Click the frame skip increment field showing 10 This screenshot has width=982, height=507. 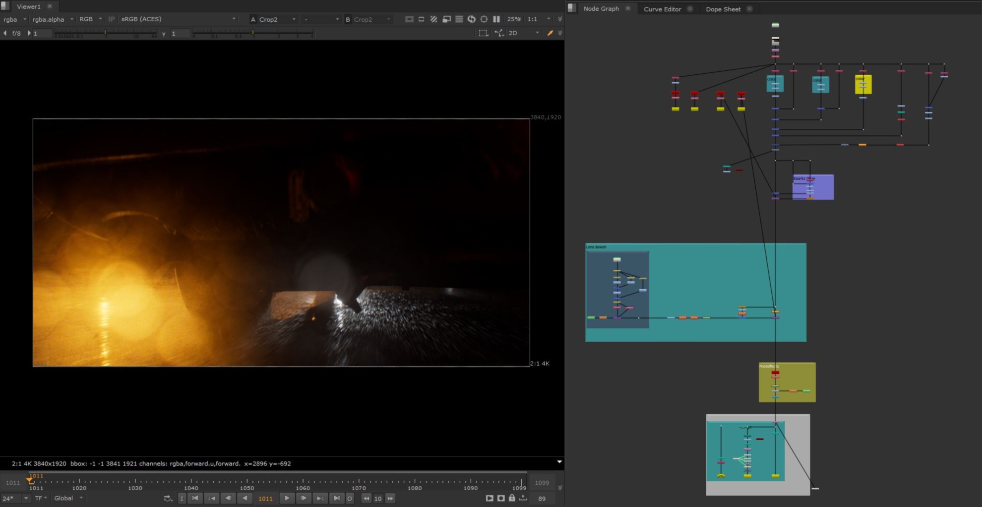click(x=378, y=499)
